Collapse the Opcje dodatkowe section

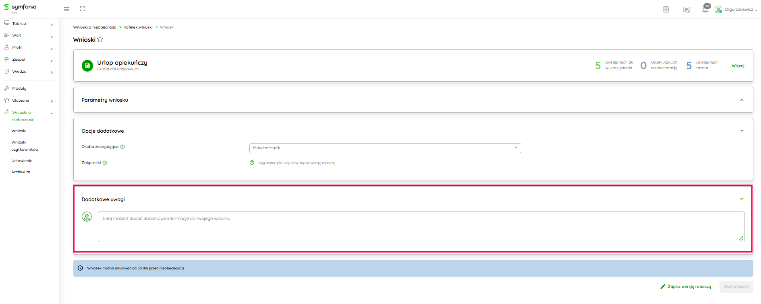[x=741, y=131]
